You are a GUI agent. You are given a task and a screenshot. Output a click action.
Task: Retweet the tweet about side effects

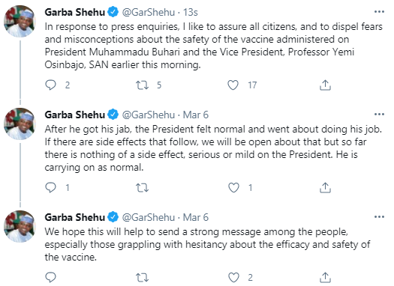click(143, 188)
